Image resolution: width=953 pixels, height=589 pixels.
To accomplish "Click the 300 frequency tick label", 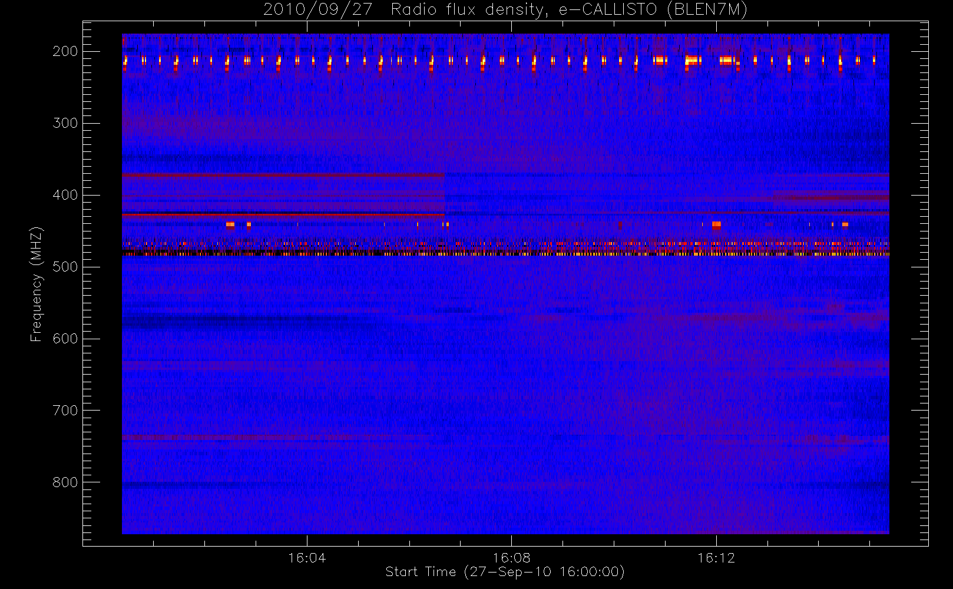I will [65, 123].
